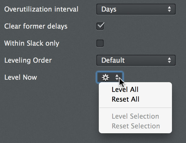Screen dimensions: 186x143
Task: Open the Leveling Order Default dropdown
Action: [136, 60]
